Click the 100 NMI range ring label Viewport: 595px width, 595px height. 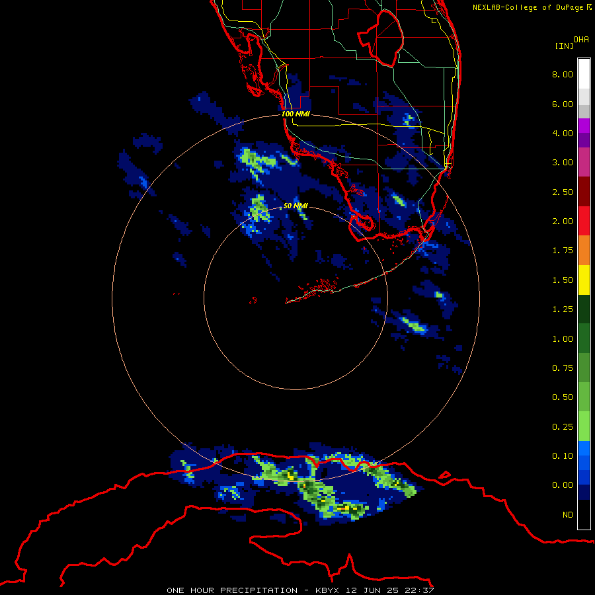coord(296,114)
